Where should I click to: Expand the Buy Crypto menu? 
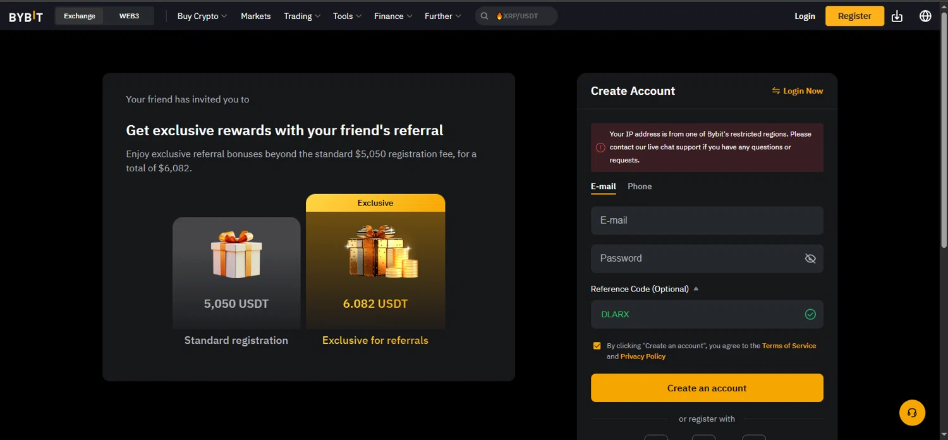pos(202,16)
